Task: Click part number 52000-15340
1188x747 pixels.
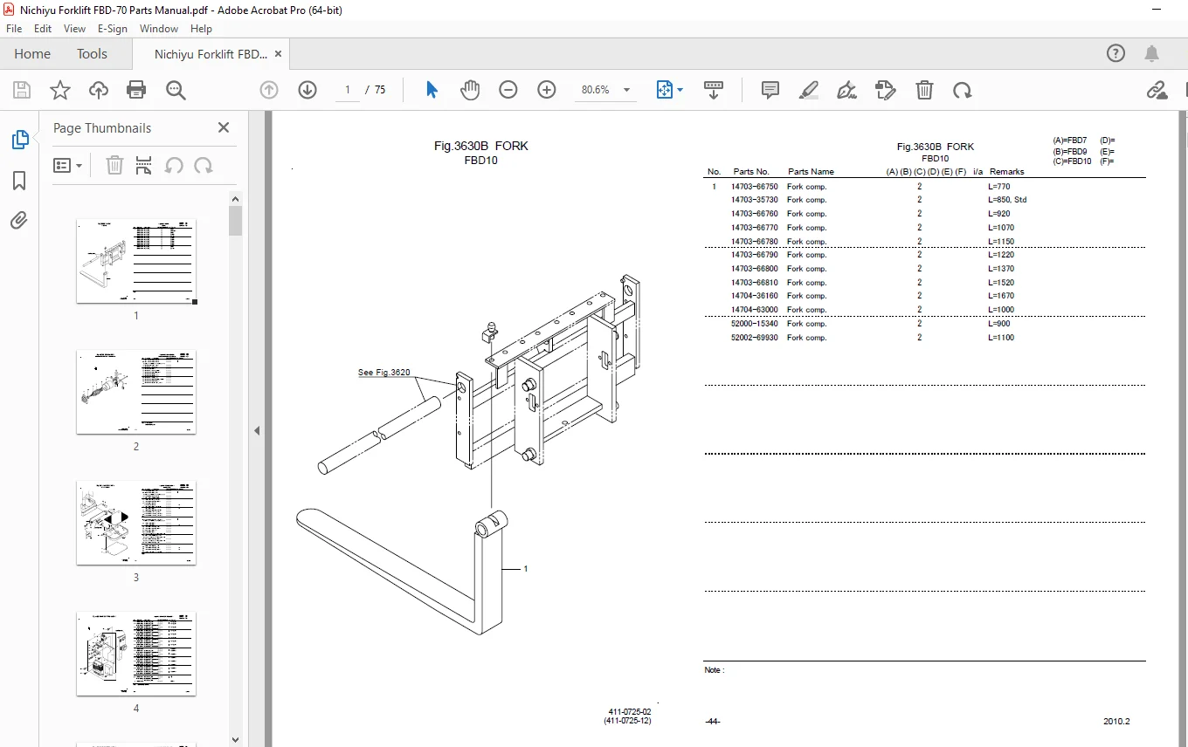Action: [x=755, y=324]
